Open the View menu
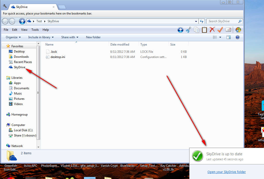Screen dimensions: 264x179 (x=24, y=30)
